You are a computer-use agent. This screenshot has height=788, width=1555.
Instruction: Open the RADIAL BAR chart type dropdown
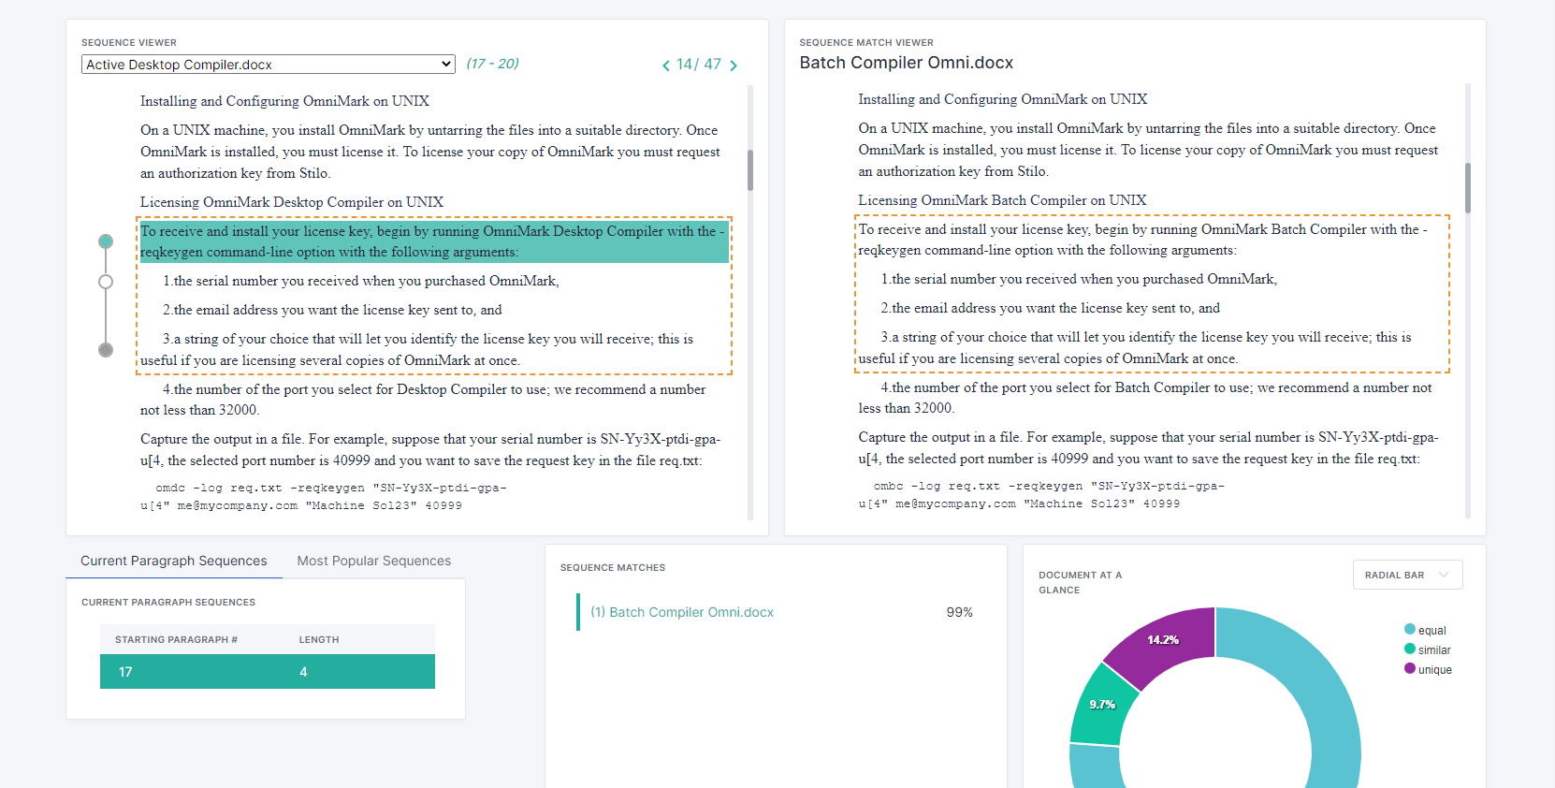tap(1407, 575)
